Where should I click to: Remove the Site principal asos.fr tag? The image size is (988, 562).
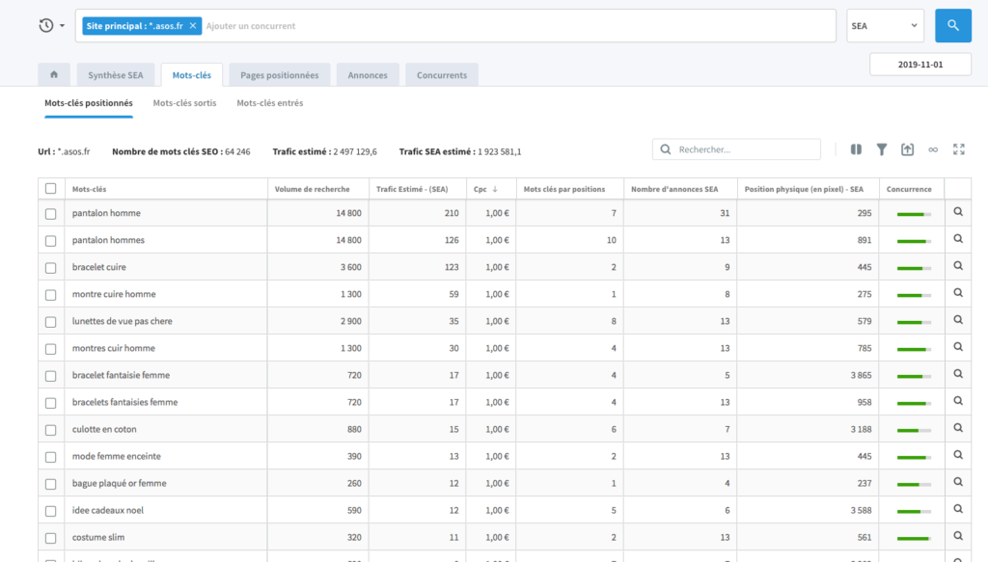pos(193,26)
